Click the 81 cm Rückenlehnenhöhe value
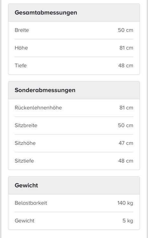The image size is (148, 238). tap(126, 108)
